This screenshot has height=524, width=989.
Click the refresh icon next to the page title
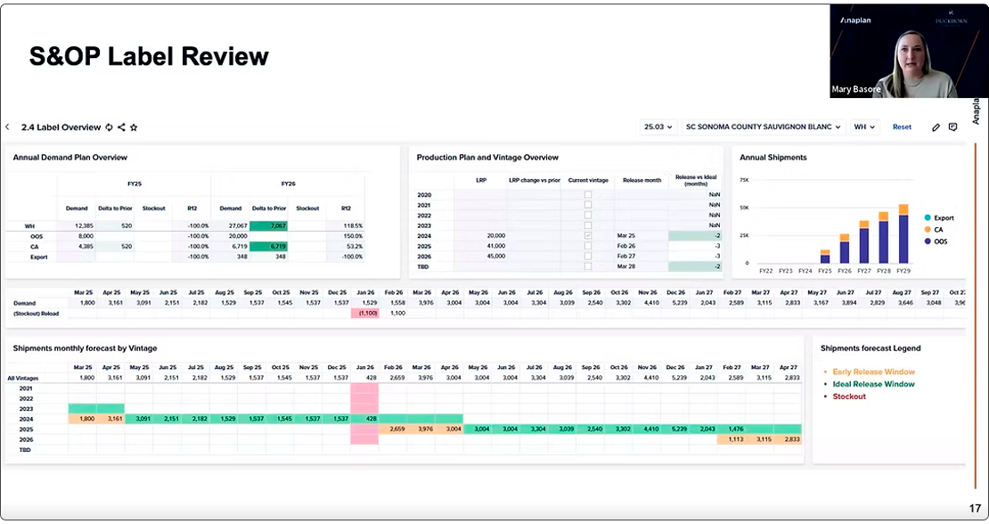coord(109,127)
